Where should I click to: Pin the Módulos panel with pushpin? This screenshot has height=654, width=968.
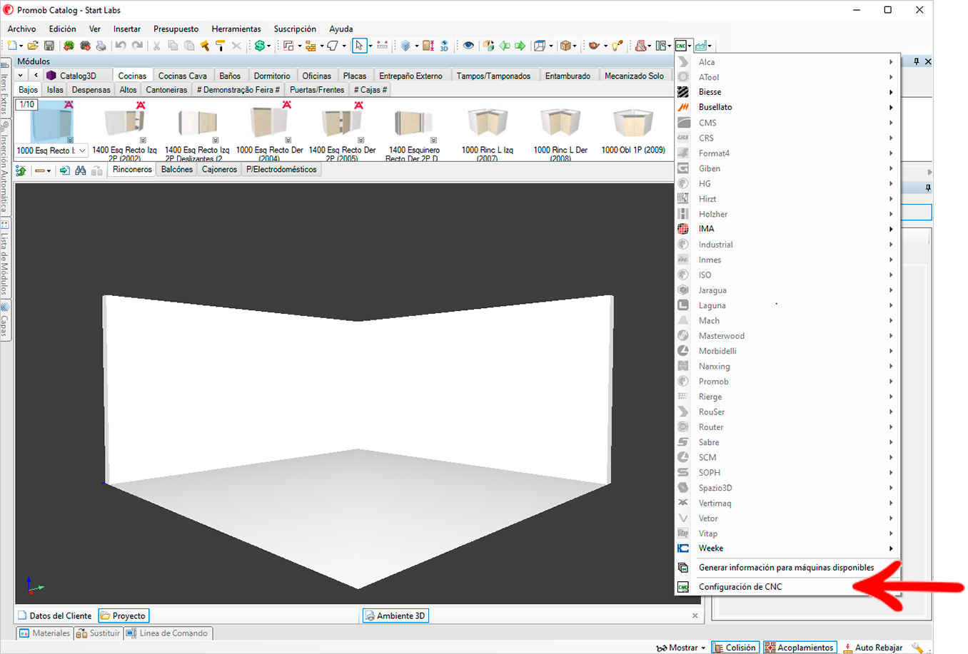tap(917, 61)
